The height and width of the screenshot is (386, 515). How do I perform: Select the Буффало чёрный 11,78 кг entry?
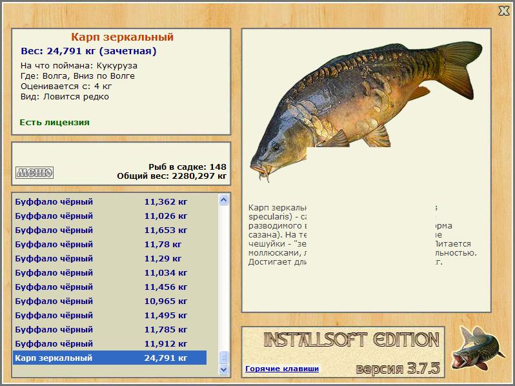(x=110, y=244)
